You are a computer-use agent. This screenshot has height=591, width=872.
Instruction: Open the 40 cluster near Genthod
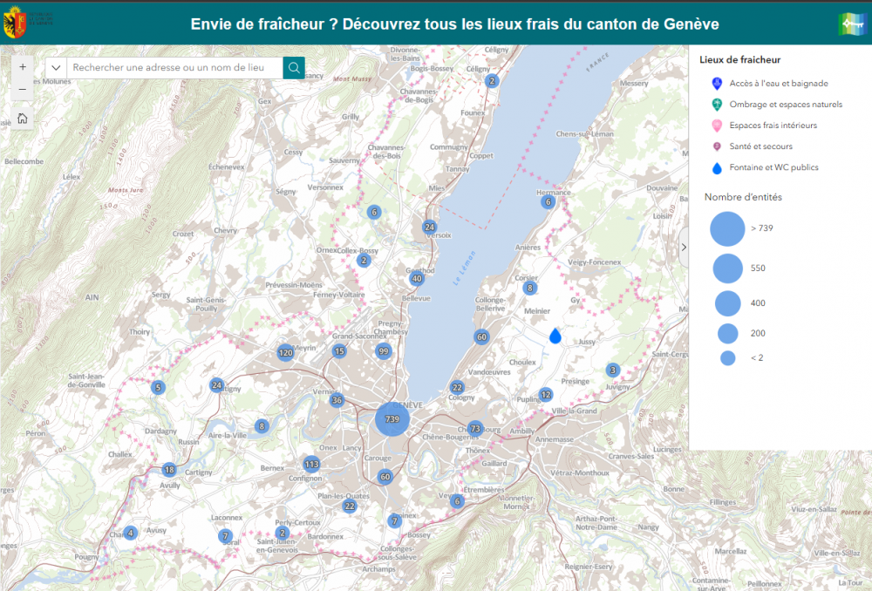coord(417,279)
